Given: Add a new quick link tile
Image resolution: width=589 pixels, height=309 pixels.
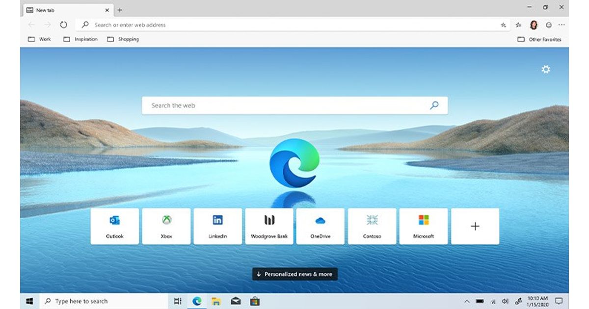Looking at the screenshot, I should (x=475, y=226).
